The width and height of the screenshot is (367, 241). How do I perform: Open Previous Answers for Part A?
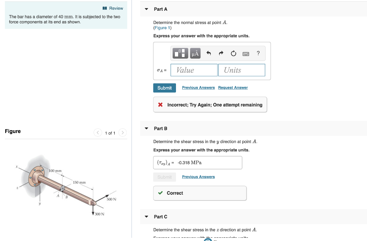coord(198,88)
